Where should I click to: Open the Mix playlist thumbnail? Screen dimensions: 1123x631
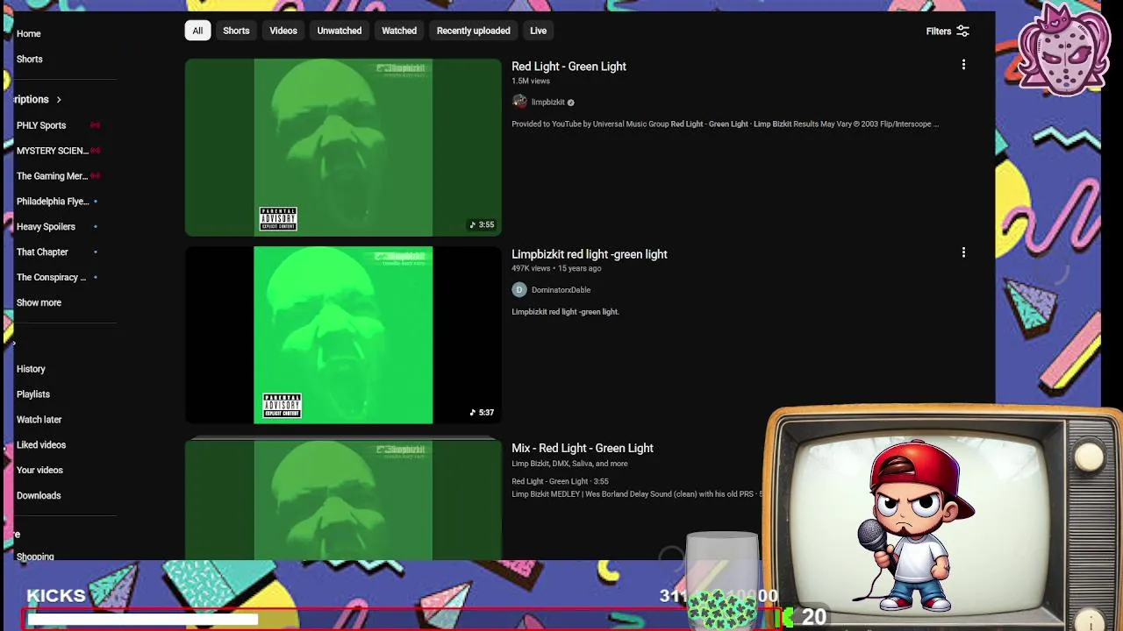pyautogui.click(x=343, y=500)
